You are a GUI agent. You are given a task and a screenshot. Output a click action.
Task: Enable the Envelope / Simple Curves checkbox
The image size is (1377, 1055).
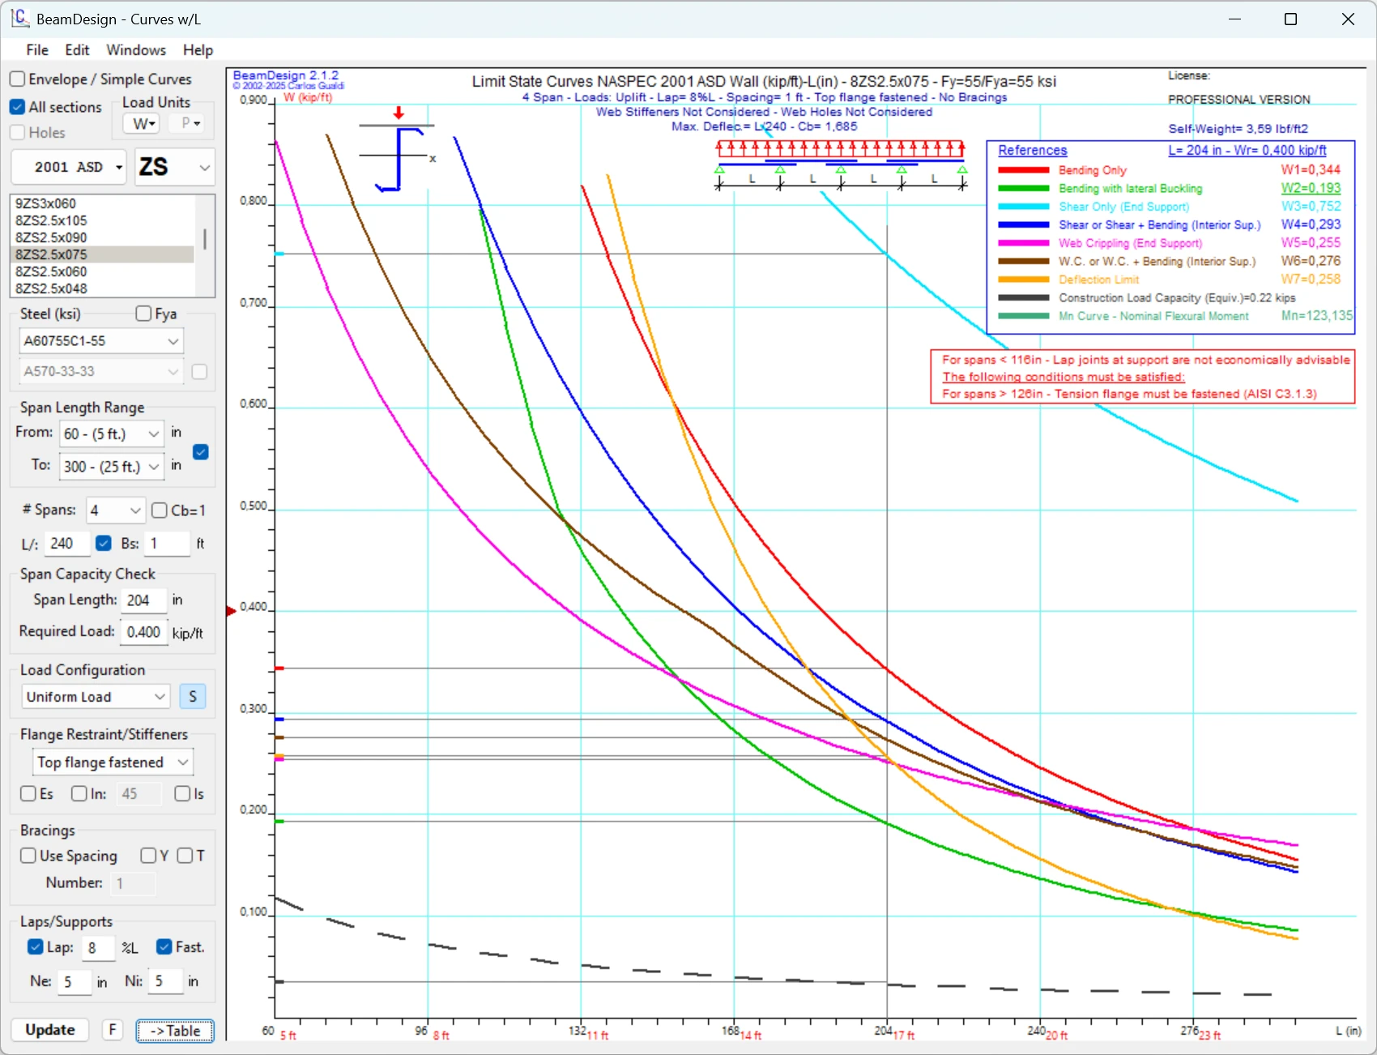[18, 79]
